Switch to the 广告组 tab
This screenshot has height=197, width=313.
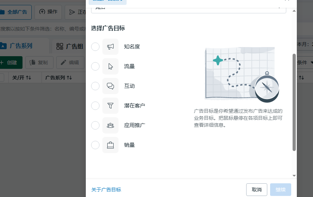click(70, 46)
